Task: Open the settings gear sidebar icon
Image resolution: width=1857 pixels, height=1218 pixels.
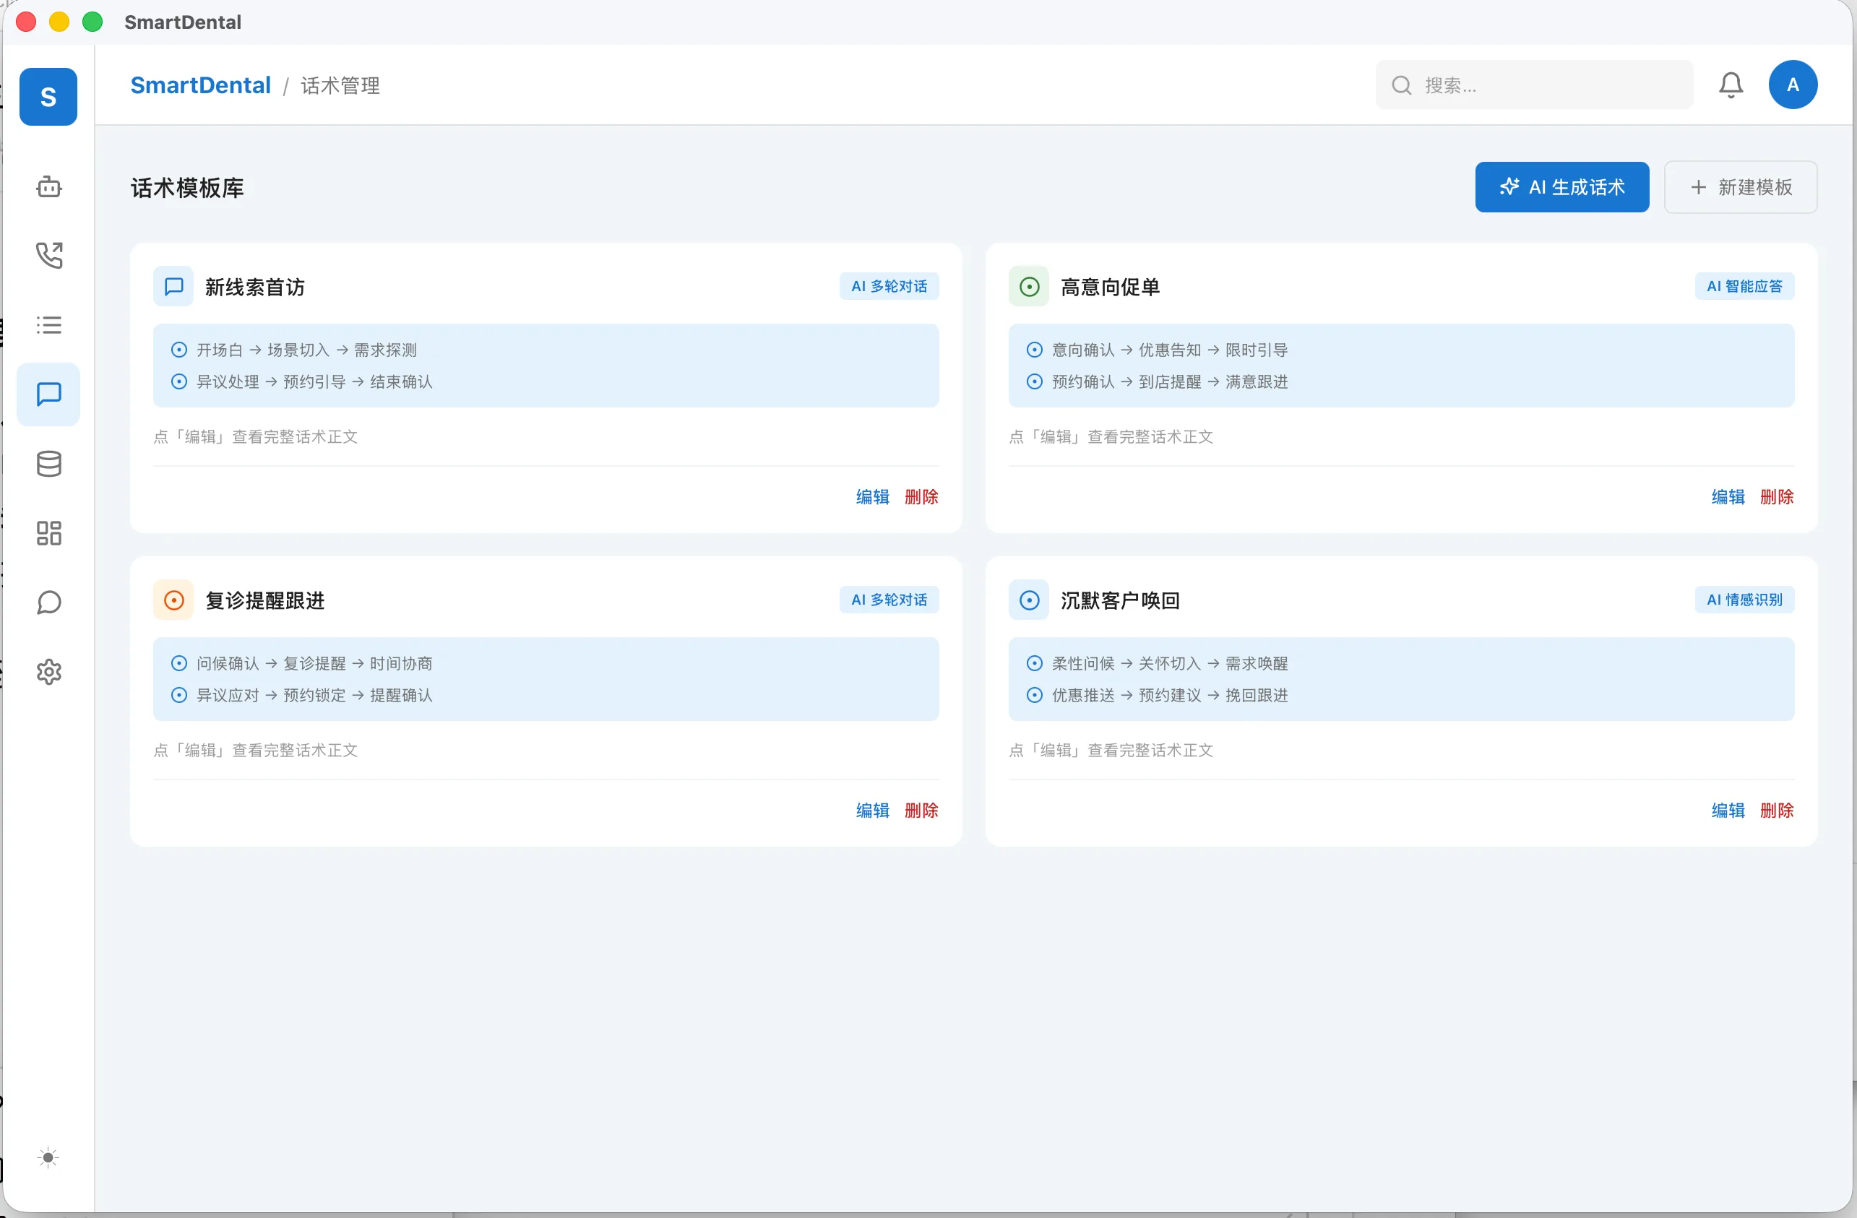Action: pyautogui.click(x=49, y=672)
